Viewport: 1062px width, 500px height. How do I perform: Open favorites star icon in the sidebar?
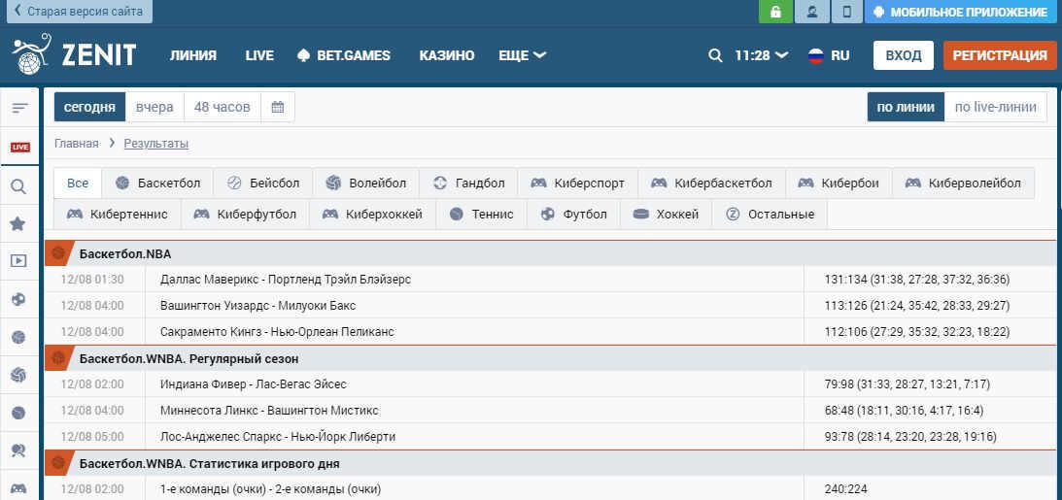coord(18,224)
